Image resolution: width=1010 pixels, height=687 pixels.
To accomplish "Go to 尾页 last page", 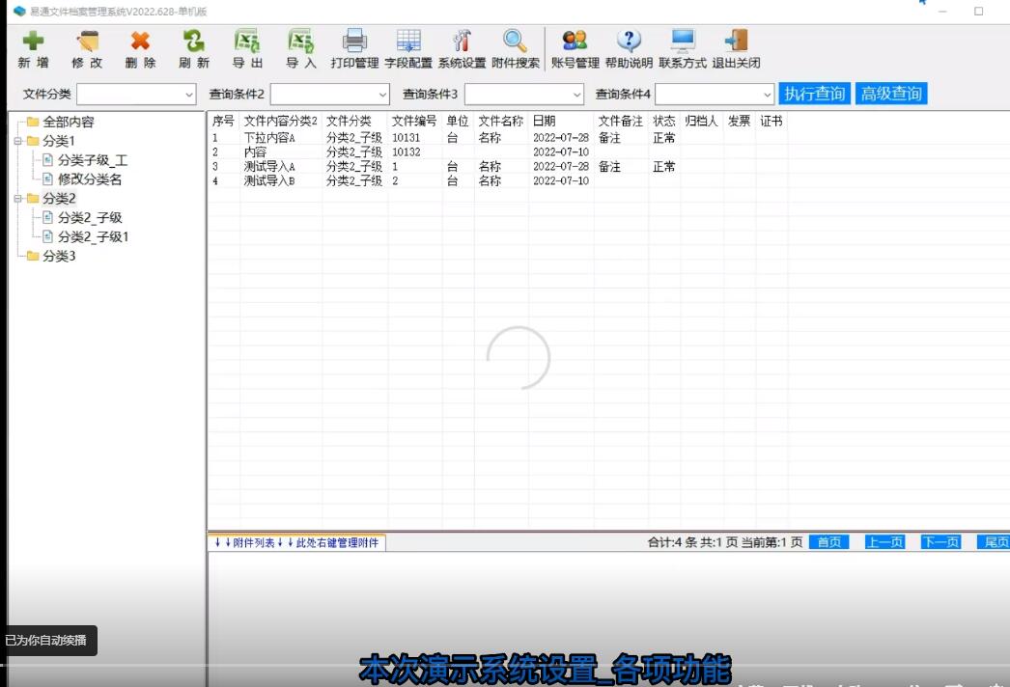I will tap(994, 542).
